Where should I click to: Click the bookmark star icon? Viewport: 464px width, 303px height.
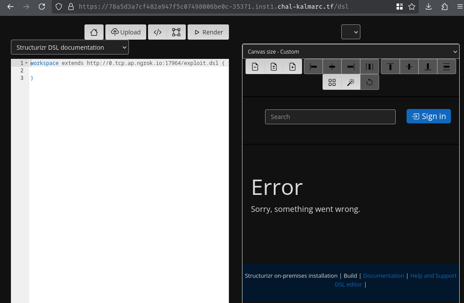[412, 7]
